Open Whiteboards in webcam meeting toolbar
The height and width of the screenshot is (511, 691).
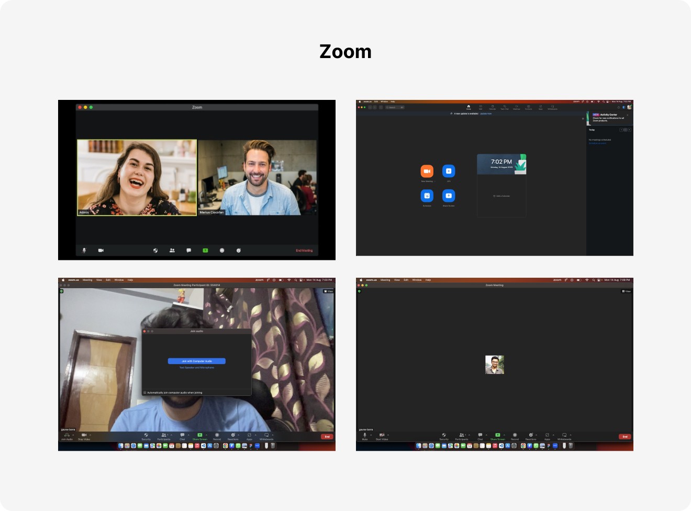[x=266, y=436]
